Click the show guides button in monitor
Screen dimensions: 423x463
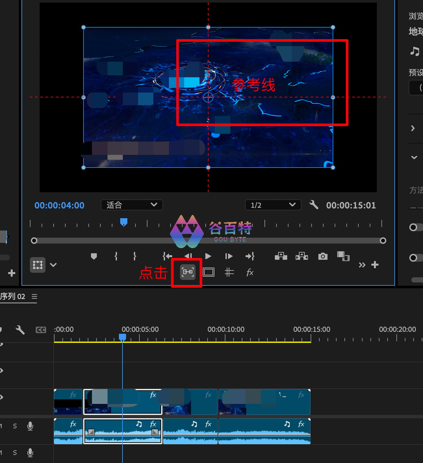coord(188,272)
